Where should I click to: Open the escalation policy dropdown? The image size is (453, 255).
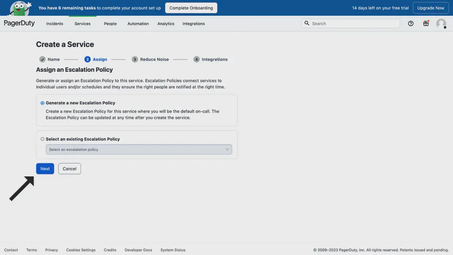(x=138, y=149)
